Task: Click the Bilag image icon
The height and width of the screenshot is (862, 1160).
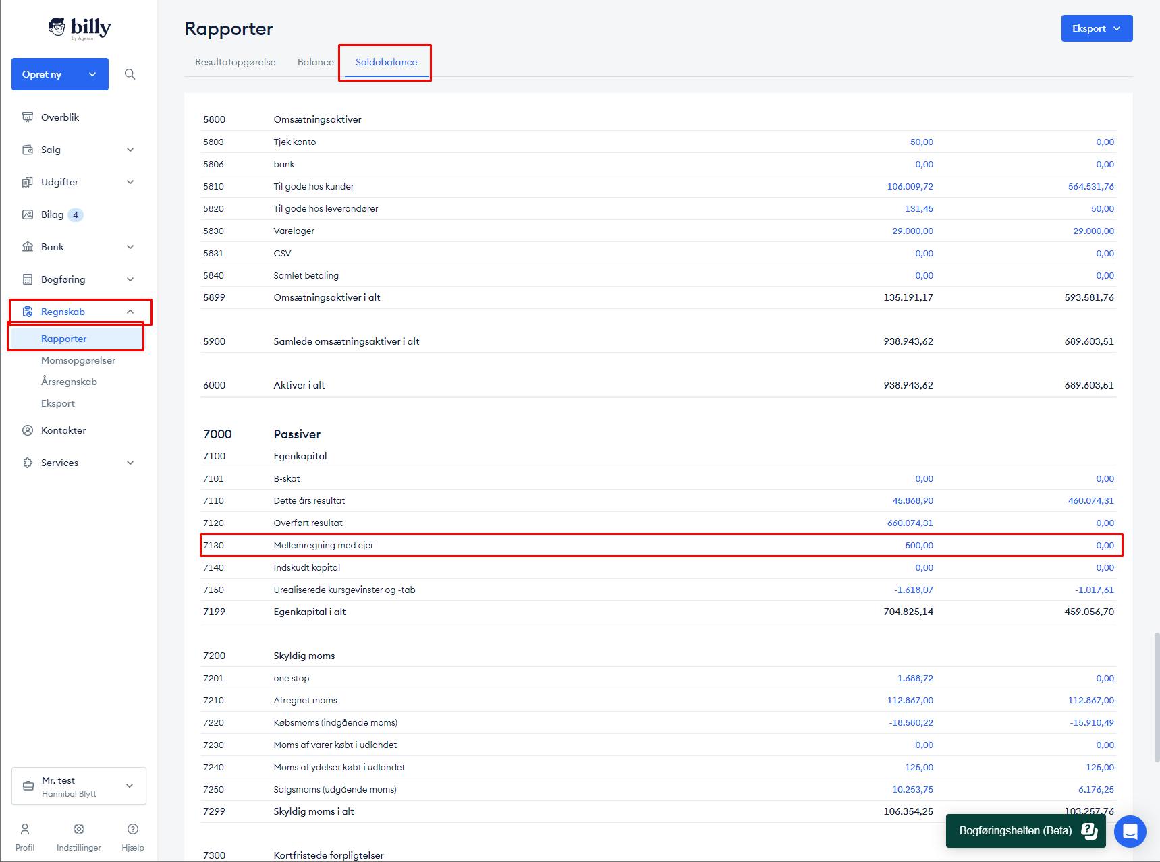Action: coord(28,214)
